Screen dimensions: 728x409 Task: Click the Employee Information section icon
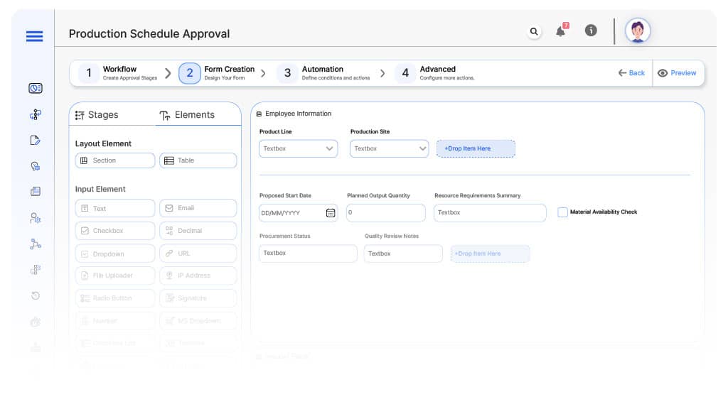pyautogui.click(x=259, y=114)
